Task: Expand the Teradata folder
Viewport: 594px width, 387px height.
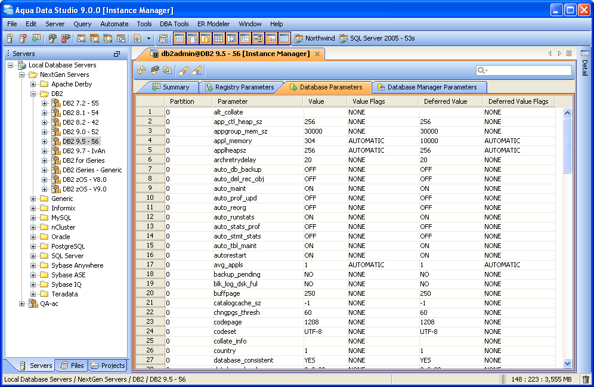Action: pyautogui.click(x=33, y=294)
